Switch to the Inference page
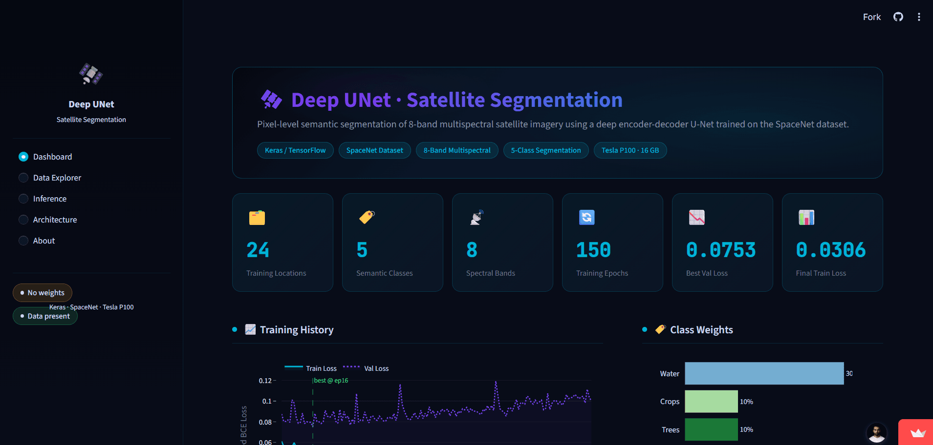Viewport: 933px width, 445px height. (x=43, y=199)
